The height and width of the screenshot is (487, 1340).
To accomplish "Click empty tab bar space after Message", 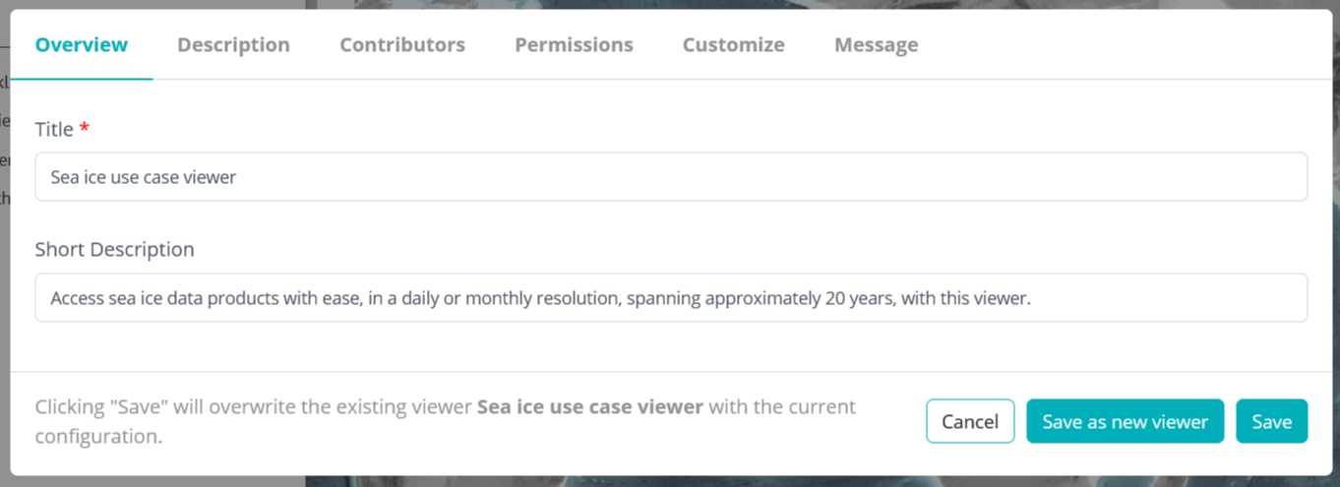I will pyautogui.click(x=1122, y=45).
